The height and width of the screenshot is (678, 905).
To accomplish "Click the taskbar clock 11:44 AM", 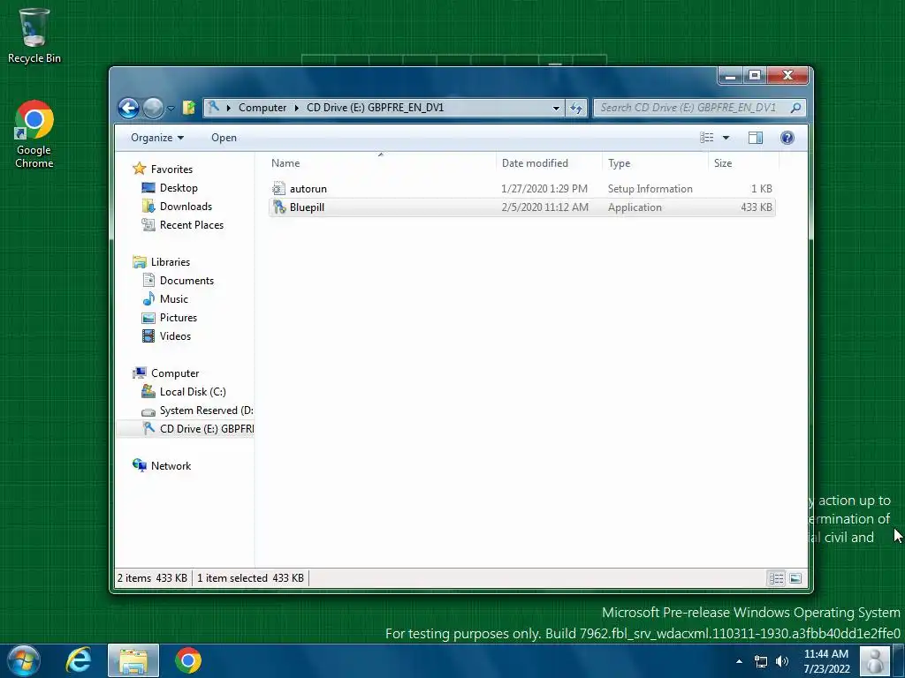I will tap(826, 661).
